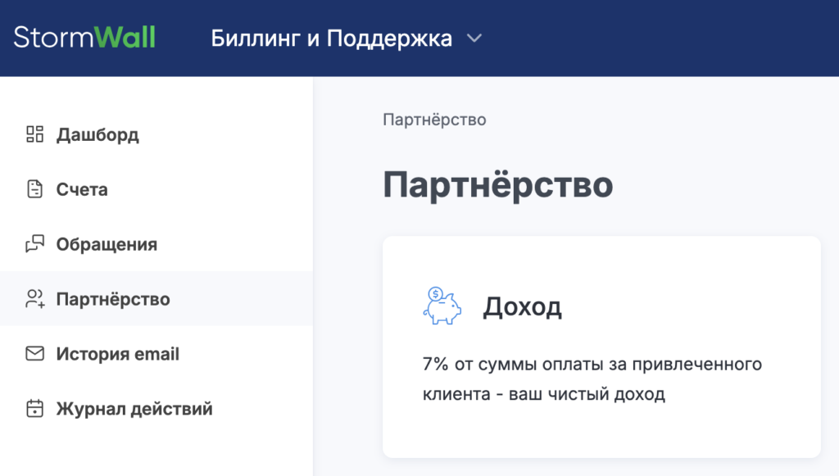This screenshot has width=839, height=476.
Task: Click the Счета document icon
Action: (x=34, y=189)
